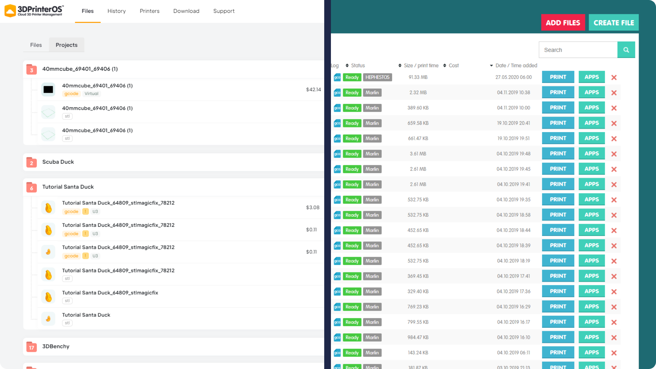The image size is (656, 369).
Task: Sort list by Status column
Action: [357, 65]
